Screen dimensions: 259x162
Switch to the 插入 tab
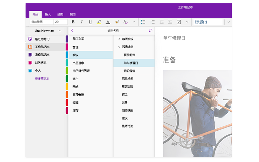pyautogui.click(x=48, y=14)
